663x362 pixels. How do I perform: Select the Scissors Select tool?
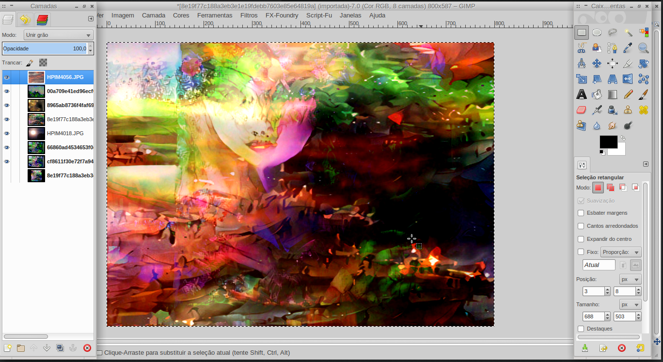582,48
